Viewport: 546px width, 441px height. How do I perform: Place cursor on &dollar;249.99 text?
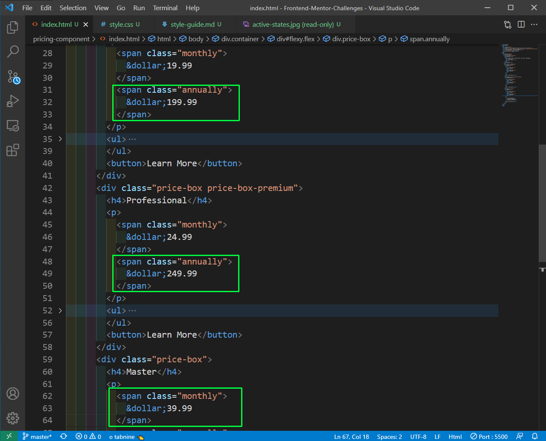pos(162,273)
